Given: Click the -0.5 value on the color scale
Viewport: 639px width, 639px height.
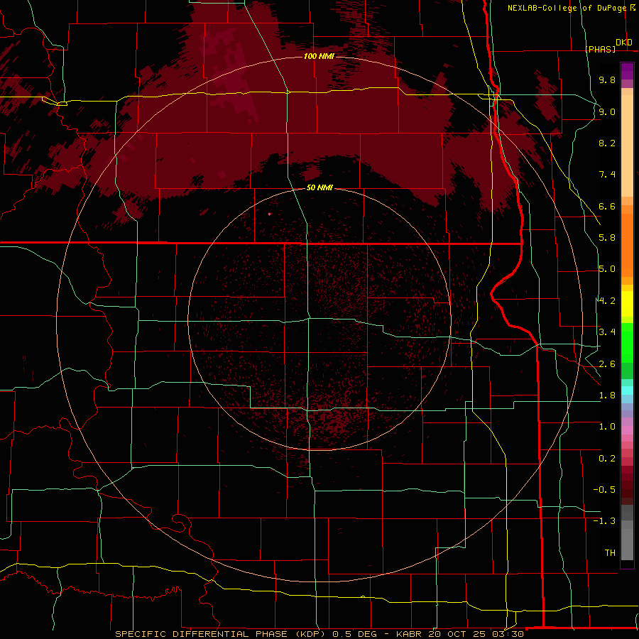Looking at the screenshot, I should 604,490.
